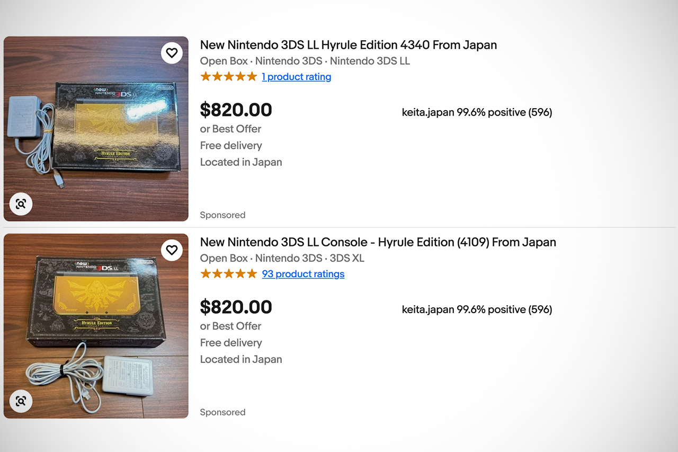This screenshot has width=678, height=452.
Task: Open the '1 product rating' link
Action: click(297, 77)
